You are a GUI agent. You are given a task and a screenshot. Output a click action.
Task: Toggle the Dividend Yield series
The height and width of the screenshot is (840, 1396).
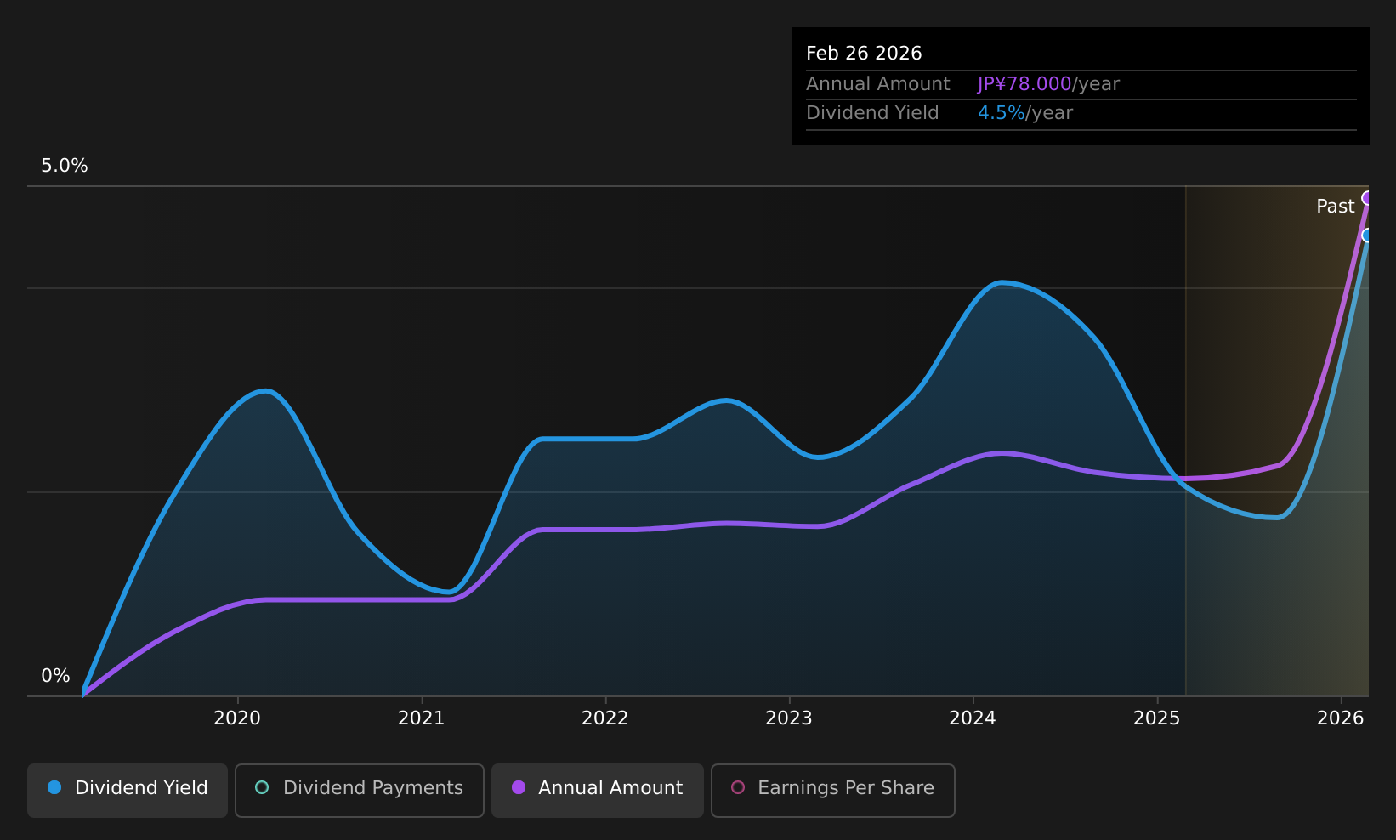128,790
